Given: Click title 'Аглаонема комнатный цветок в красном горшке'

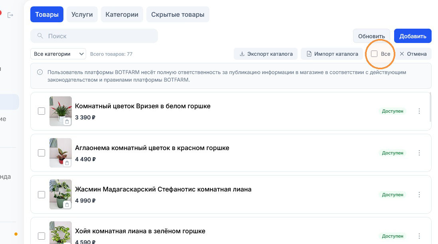Looking at the screenshot, I should pyautogui.click(x=152, y=148).
